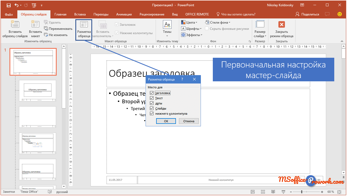Select slide master thumbnail number 1
347x196 pixels.
click(33, 62)
